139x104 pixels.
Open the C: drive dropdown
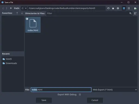24,8
